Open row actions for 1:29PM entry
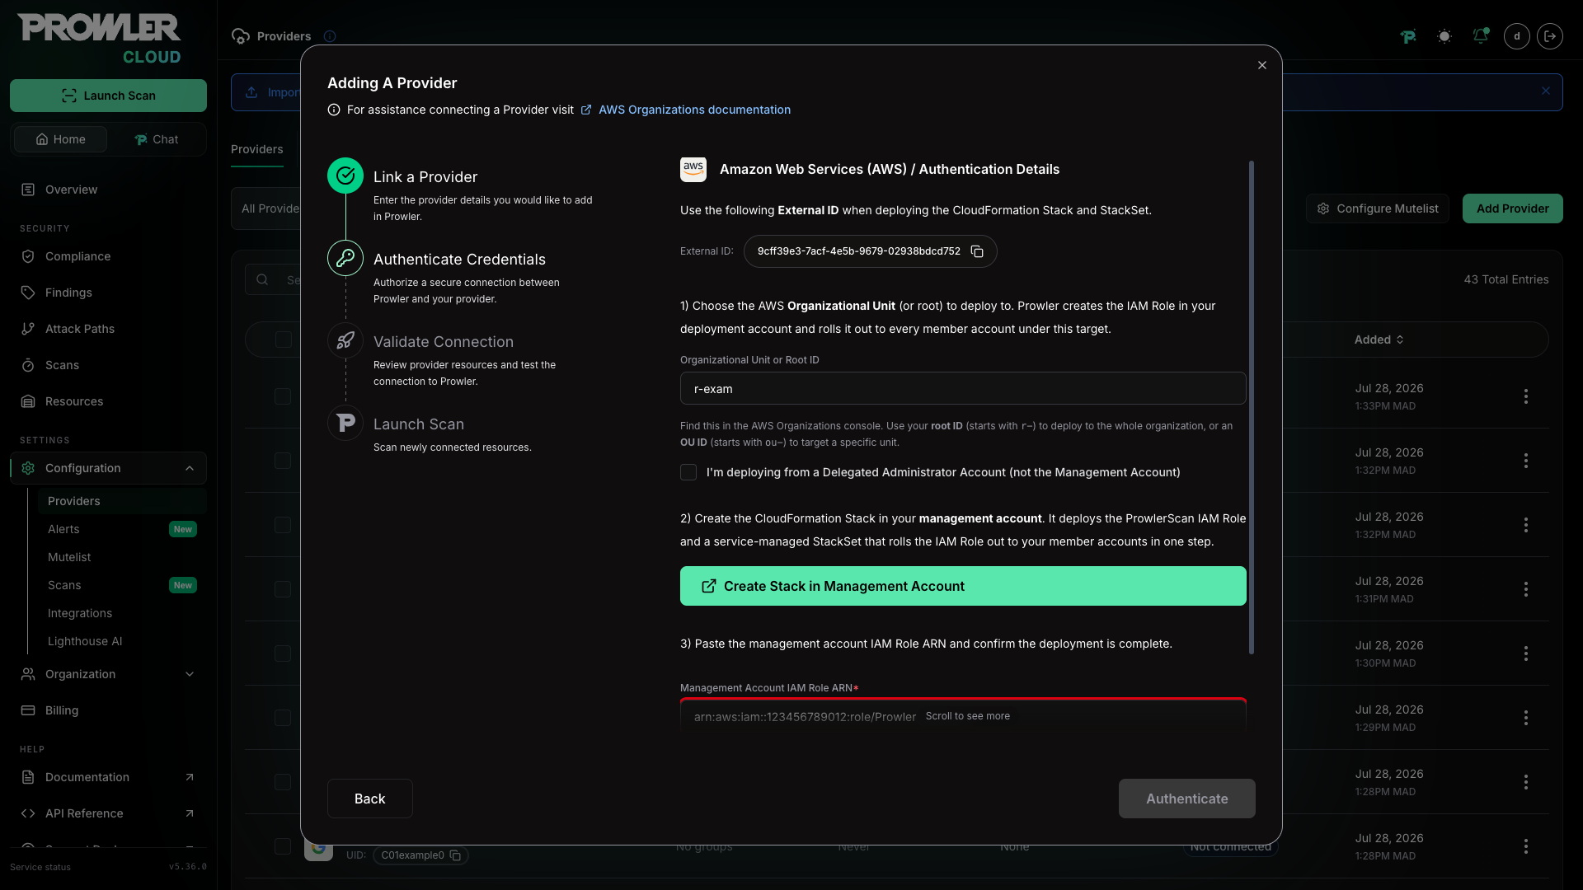Image resolution: width=1583 pixels, height=890 pixels. (x=1526, y=718)
